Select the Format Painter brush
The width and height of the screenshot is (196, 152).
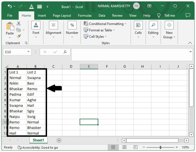point(19,36)
